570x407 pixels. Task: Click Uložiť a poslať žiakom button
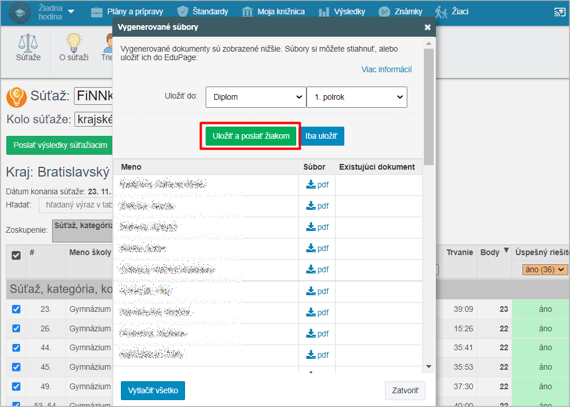(x=250, y=136)
